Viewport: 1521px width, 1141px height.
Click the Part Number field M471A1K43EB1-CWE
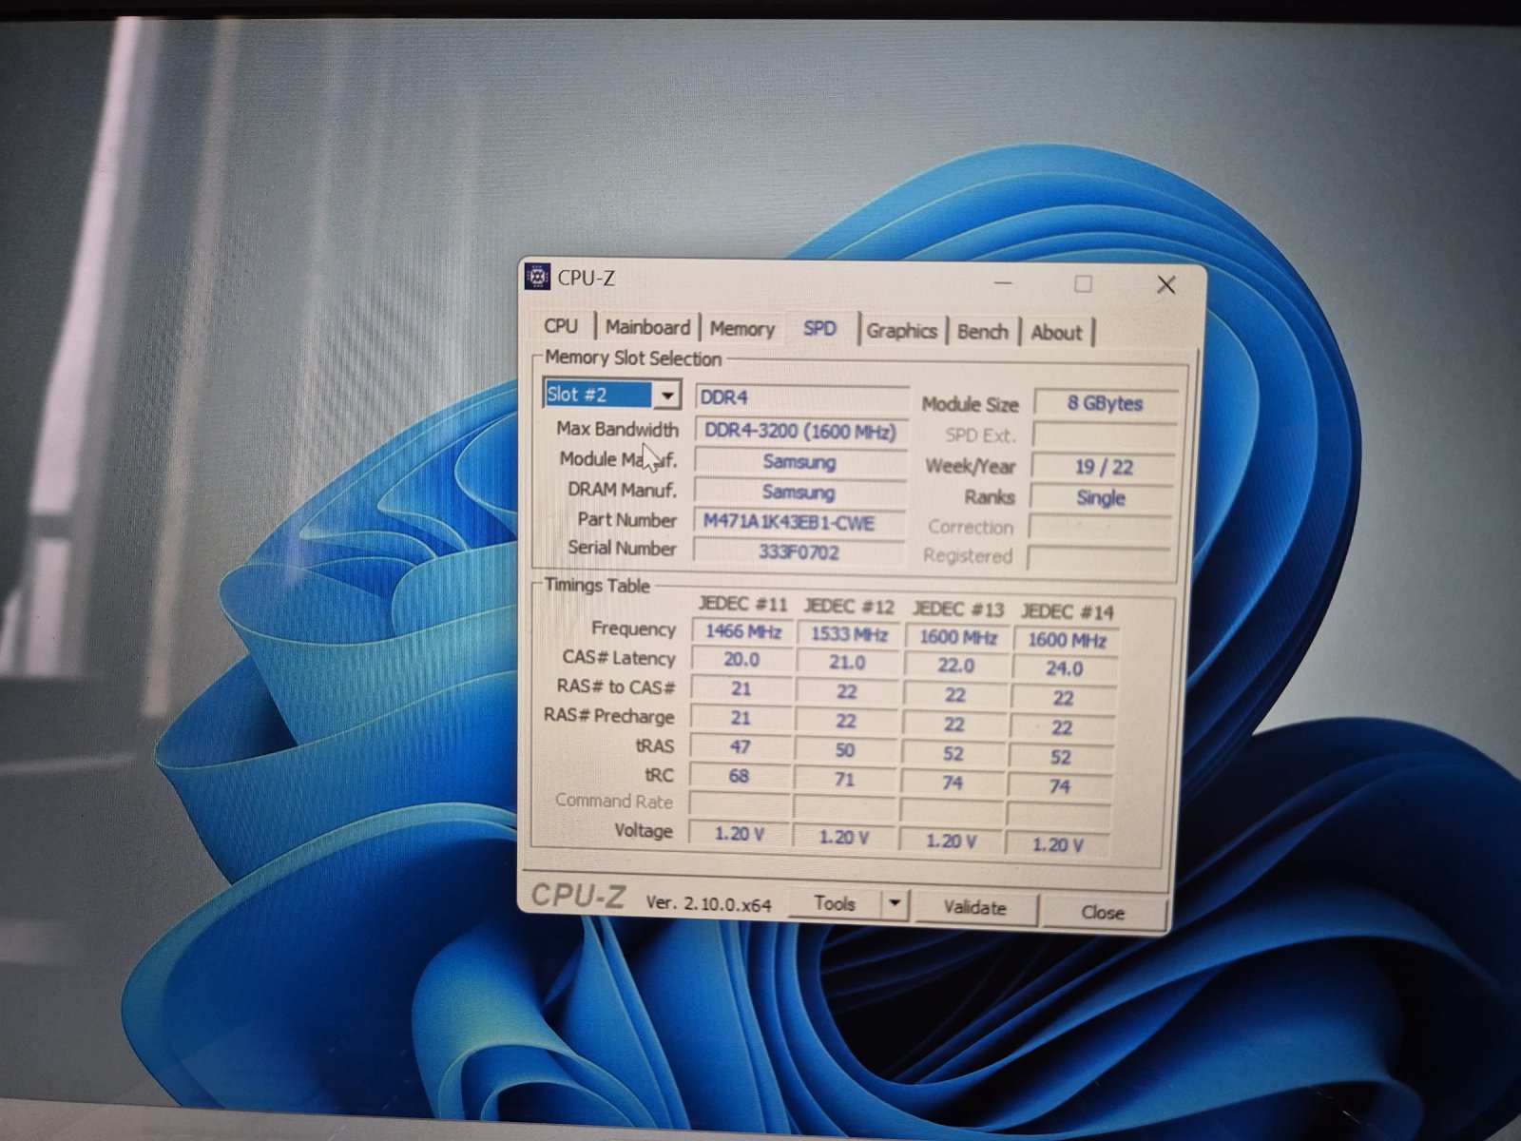(799, 522)
